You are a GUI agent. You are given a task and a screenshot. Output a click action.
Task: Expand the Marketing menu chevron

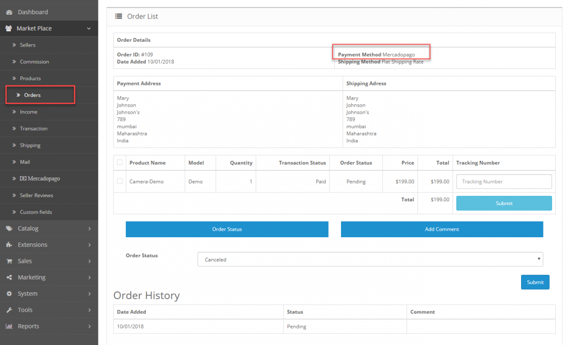[89, 278]
